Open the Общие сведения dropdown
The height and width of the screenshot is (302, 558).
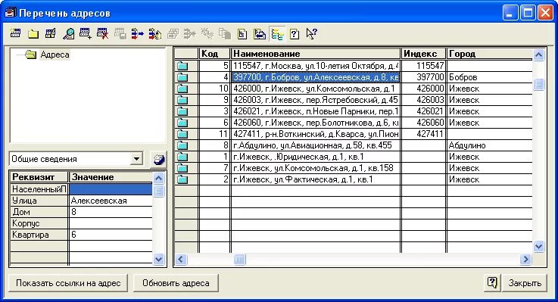pos(136,159)
